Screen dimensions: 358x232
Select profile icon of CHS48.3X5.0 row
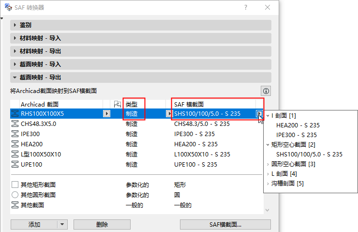(15, 124)
